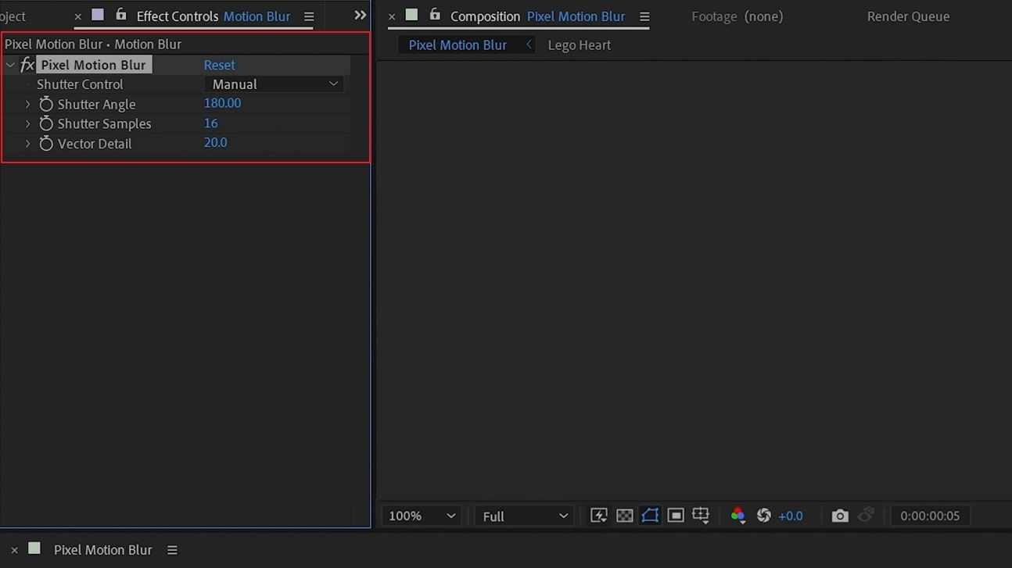
Task: Enable Fast Previews lightning icon
Action: [599, 516]
